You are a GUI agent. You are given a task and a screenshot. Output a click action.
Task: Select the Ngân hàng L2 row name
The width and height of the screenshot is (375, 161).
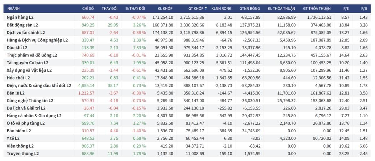[20, 17]
